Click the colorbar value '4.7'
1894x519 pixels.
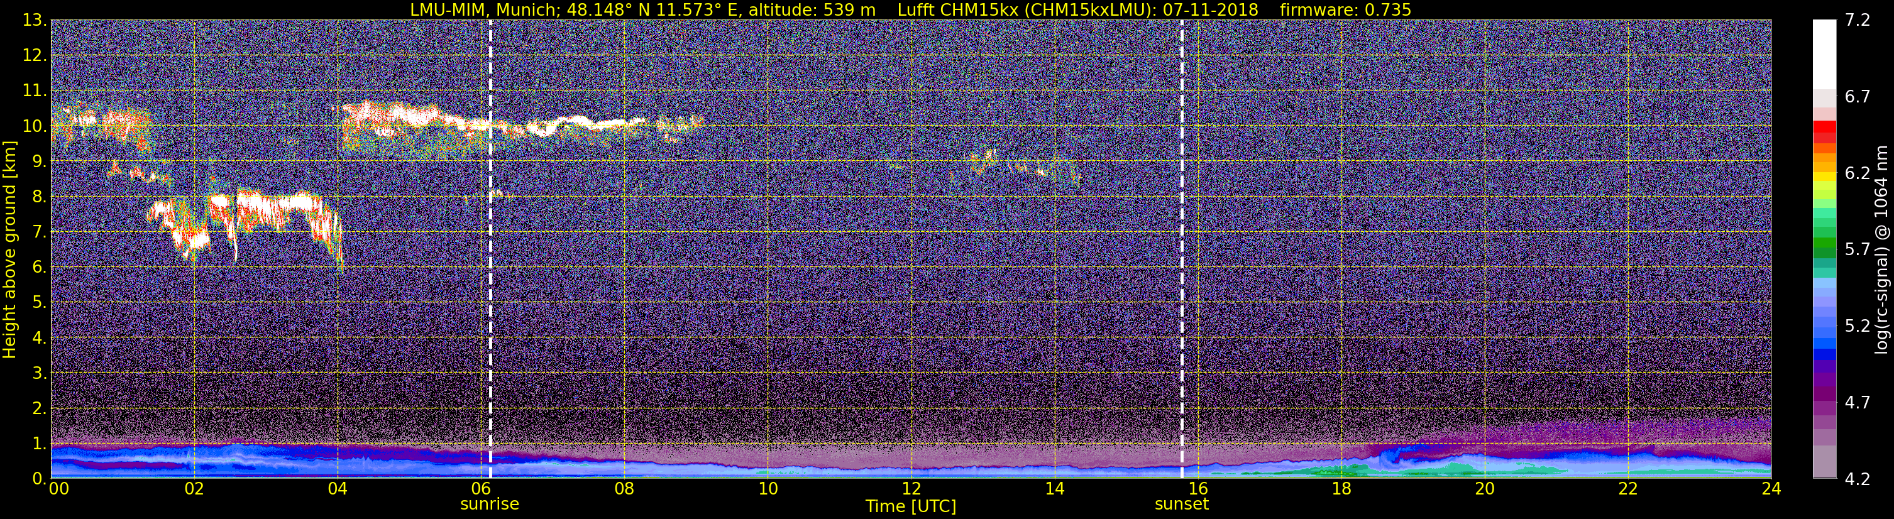click(1858, 403)
